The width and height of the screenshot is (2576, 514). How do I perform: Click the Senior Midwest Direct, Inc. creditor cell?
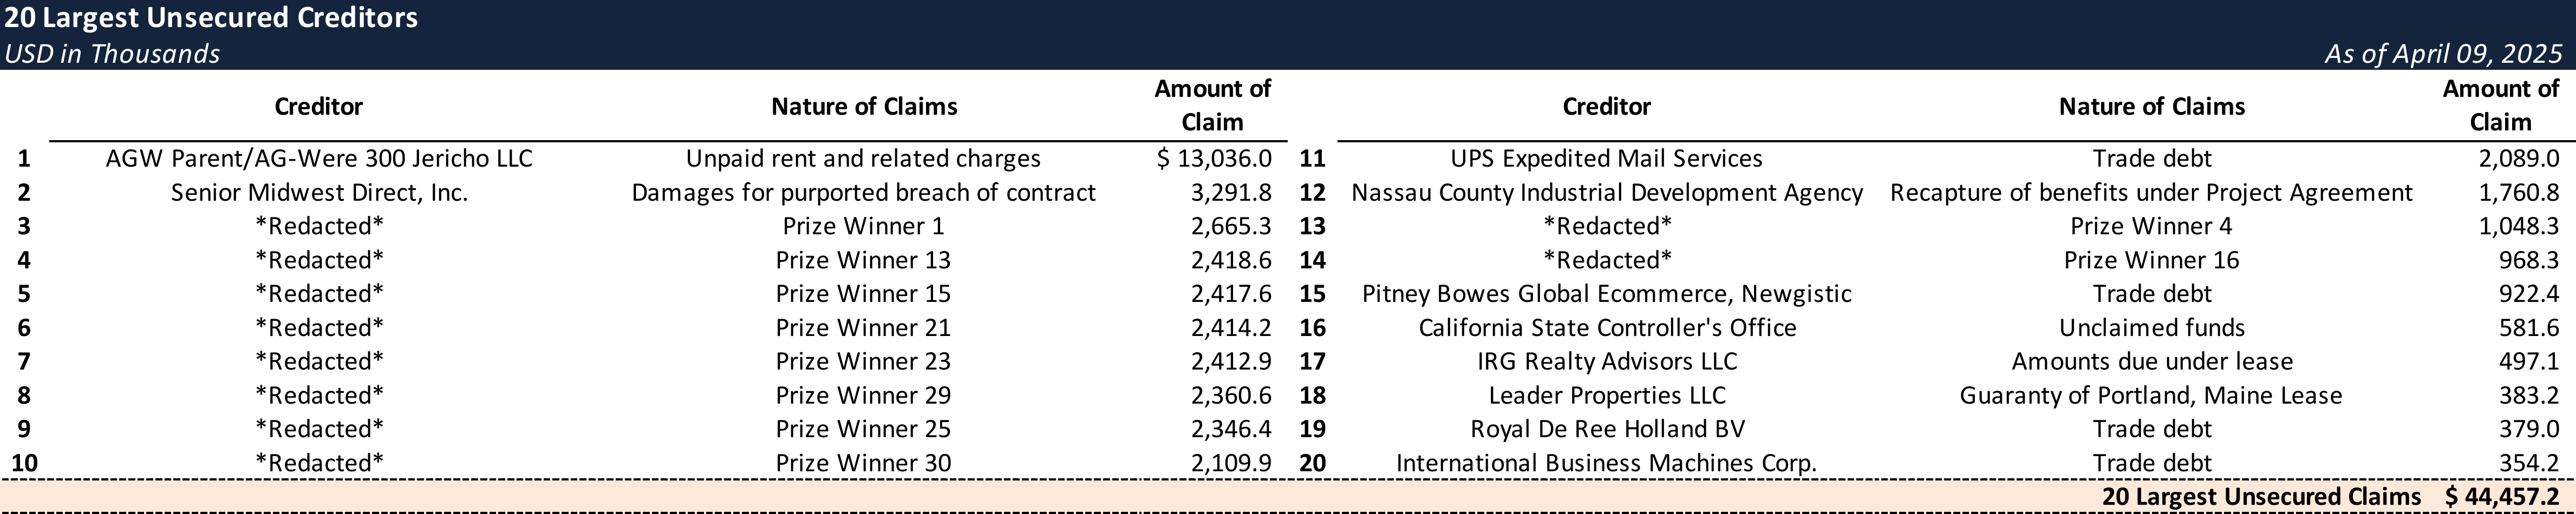(319, 192)
